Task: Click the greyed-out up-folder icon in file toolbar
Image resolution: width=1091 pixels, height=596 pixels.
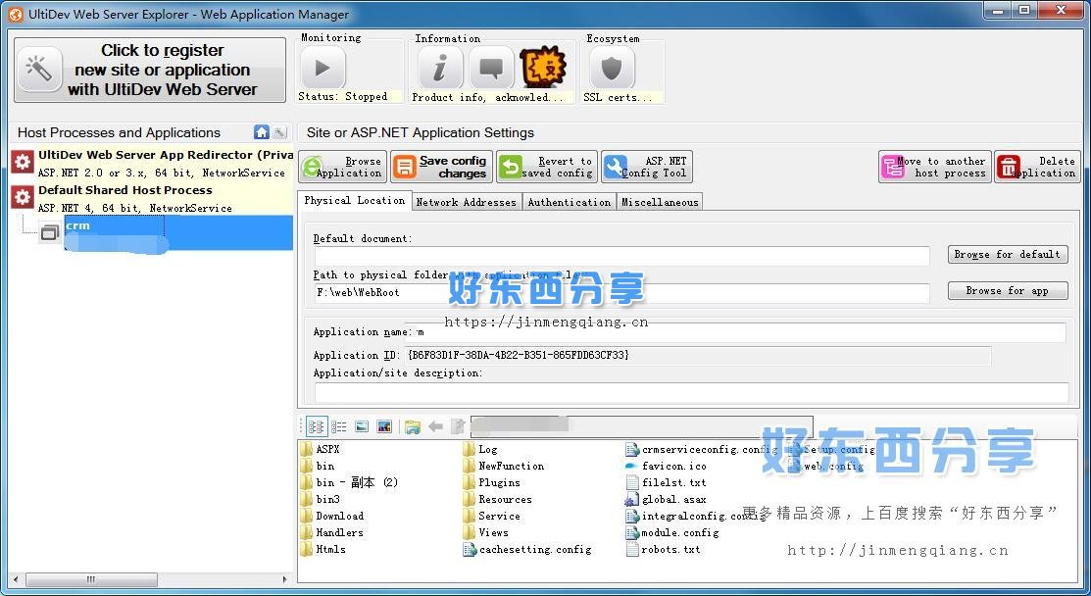Action: 458,426
